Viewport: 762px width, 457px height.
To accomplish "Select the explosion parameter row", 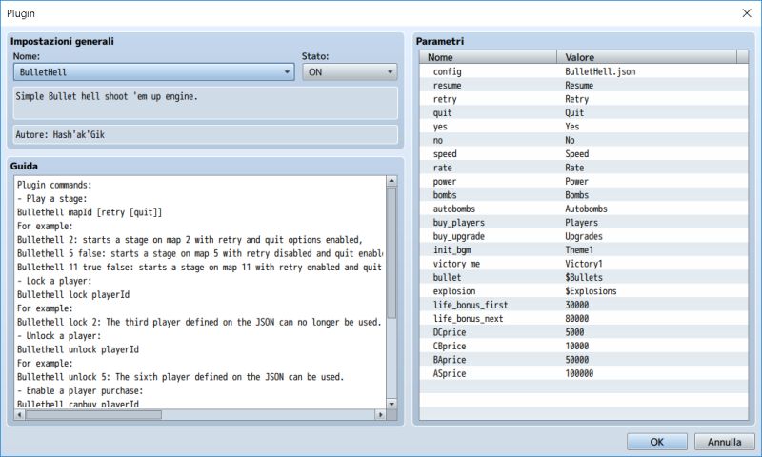I will point(584,291).
